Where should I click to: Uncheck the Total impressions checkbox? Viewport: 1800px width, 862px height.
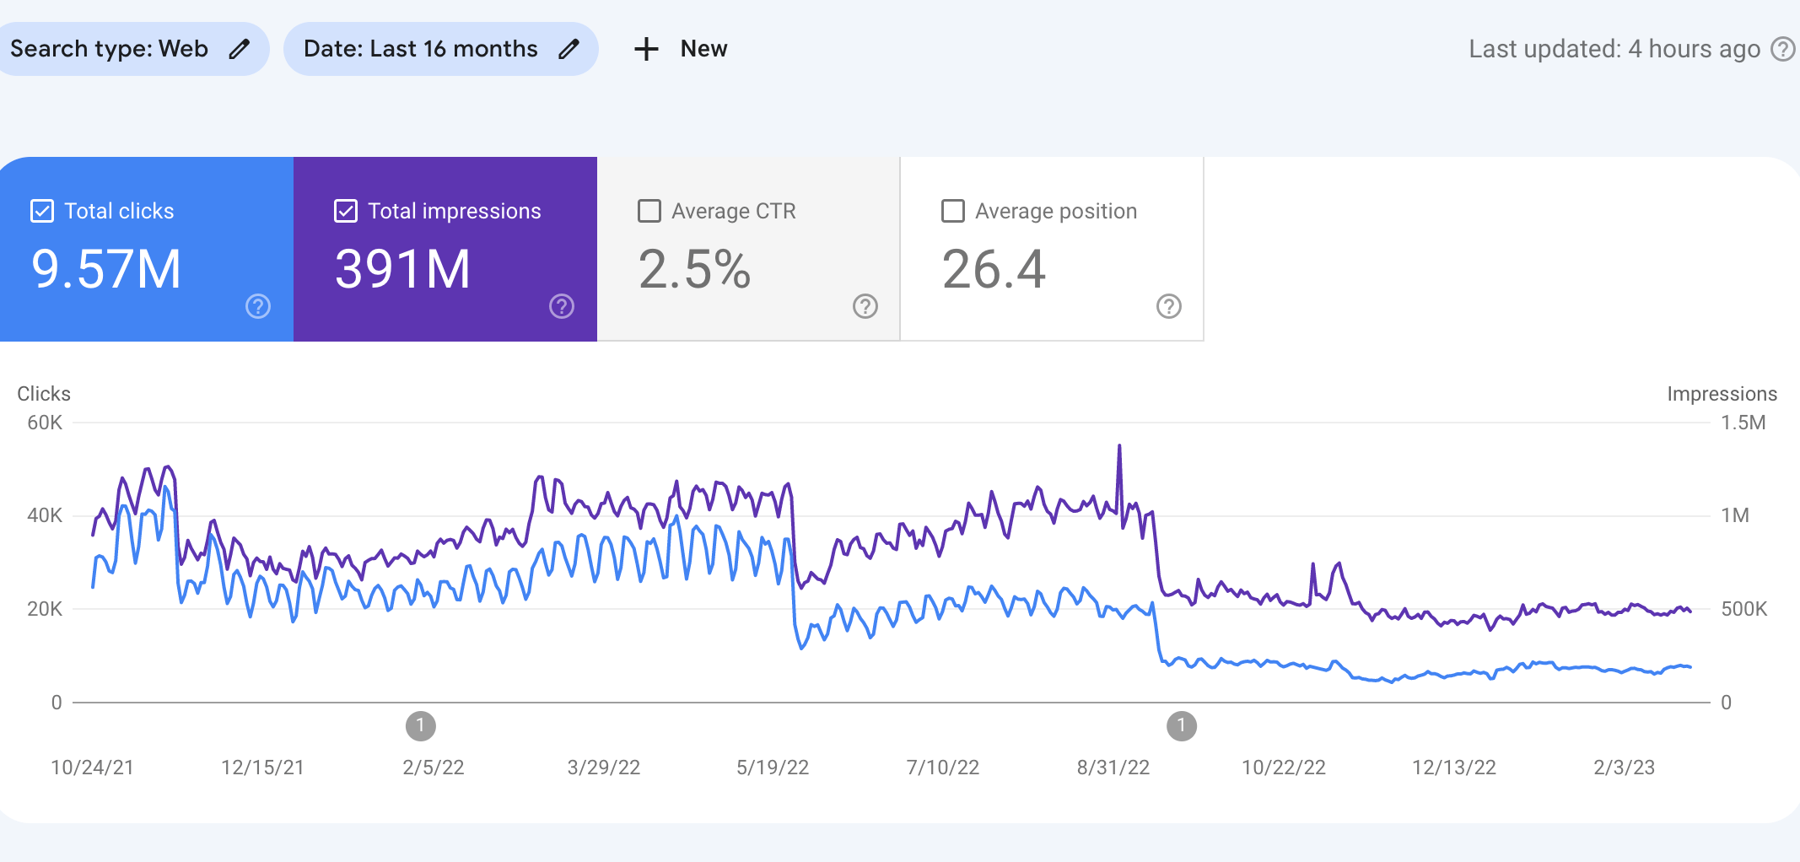tap(346, 211)
